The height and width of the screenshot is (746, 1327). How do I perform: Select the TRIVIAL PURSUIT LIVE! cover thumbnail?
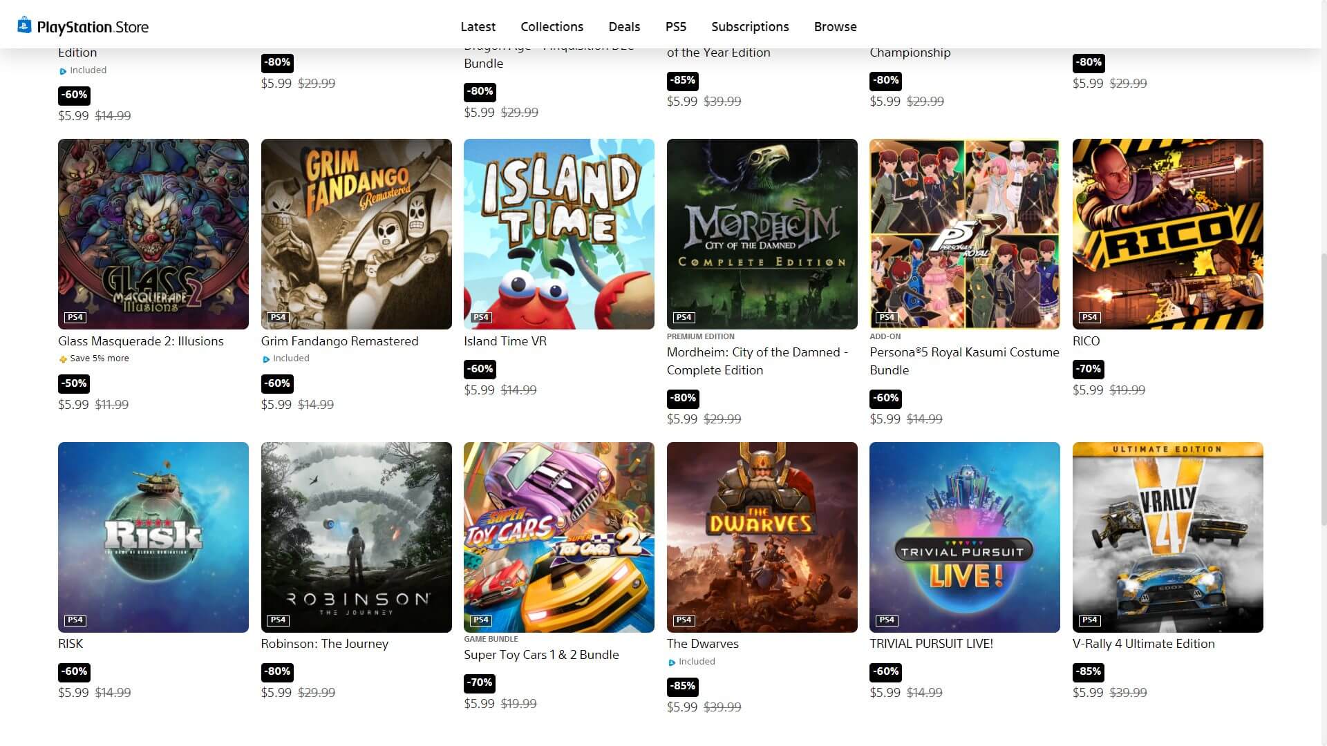[x=965, y=537]
